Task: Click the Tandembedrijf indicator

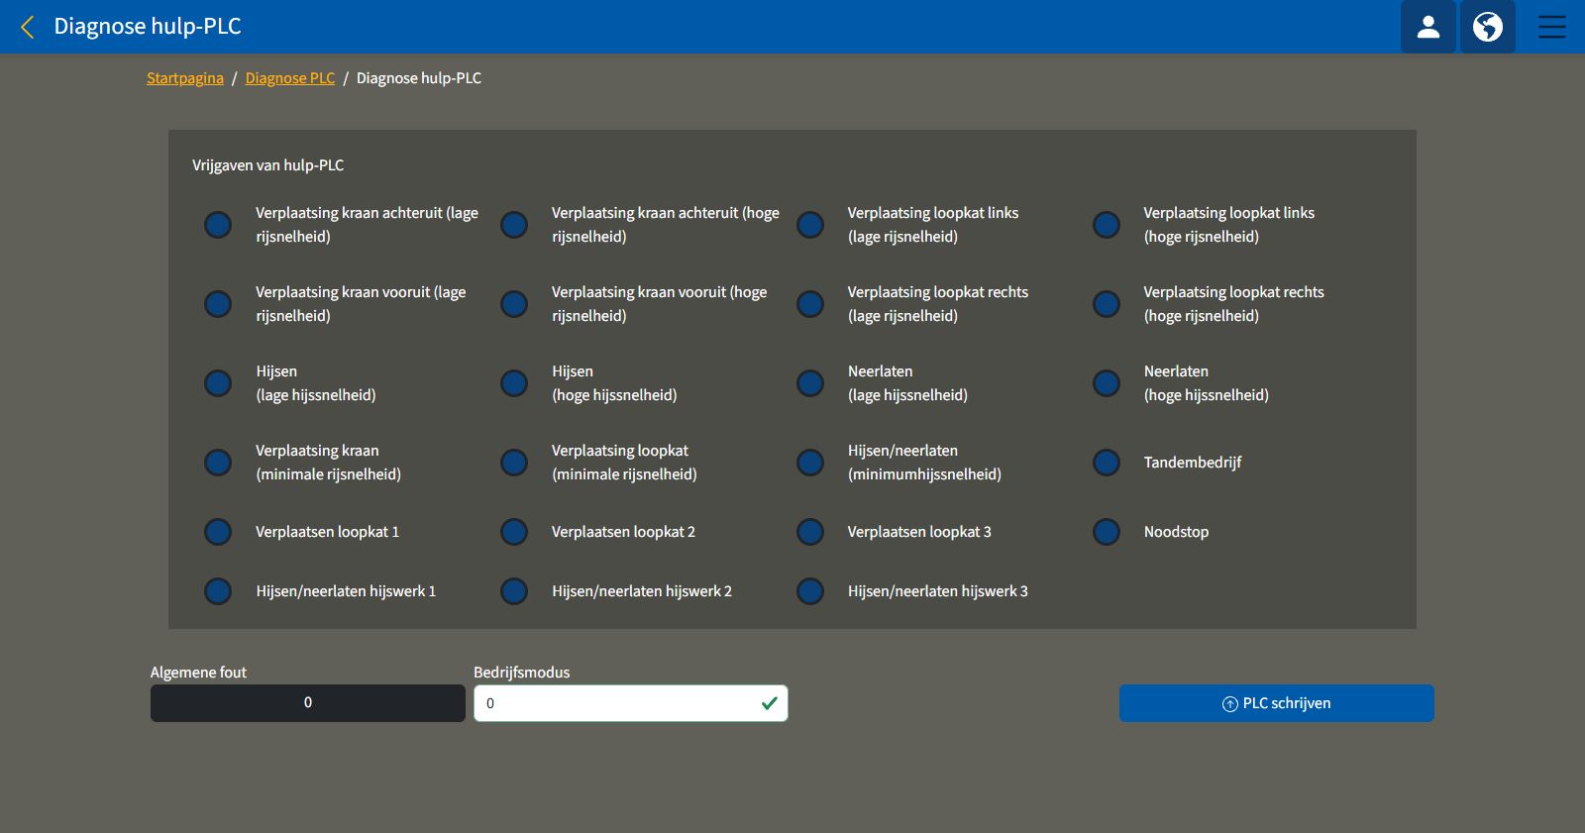Action: pyautogui.click(x=1107, y=463)
